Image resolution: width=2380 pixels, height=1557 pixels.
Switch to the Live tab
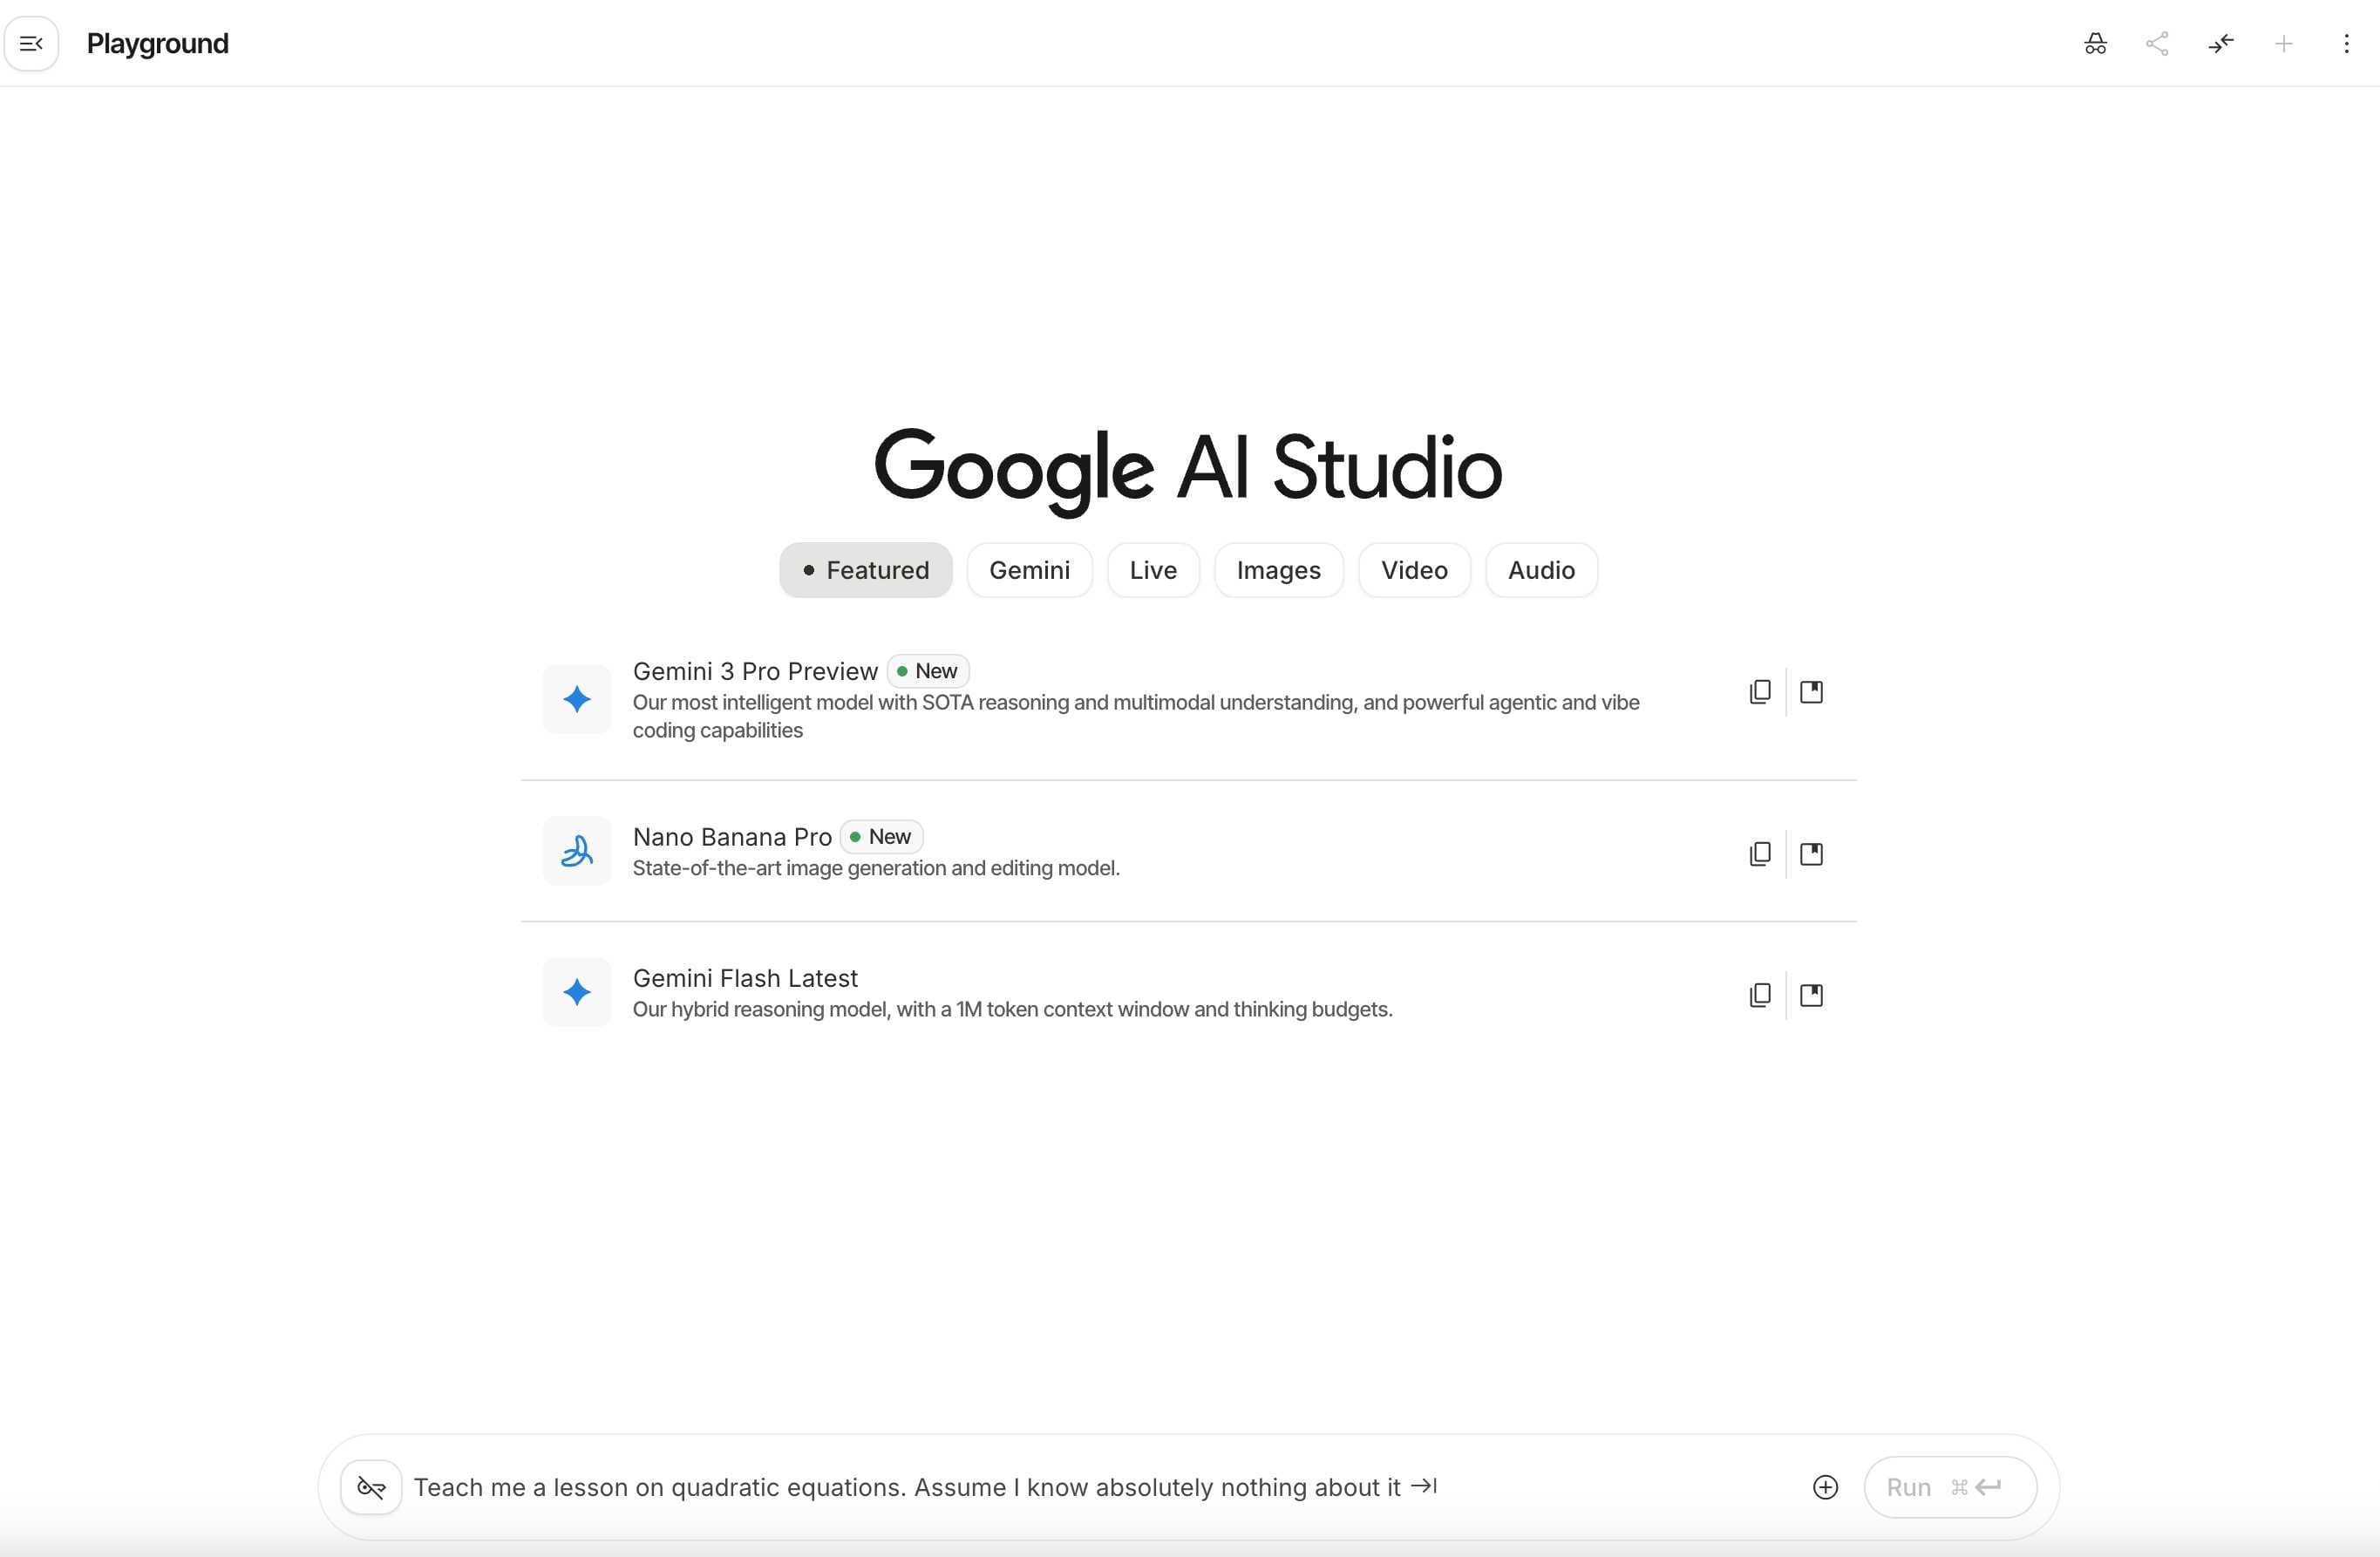pos(1152,570)
